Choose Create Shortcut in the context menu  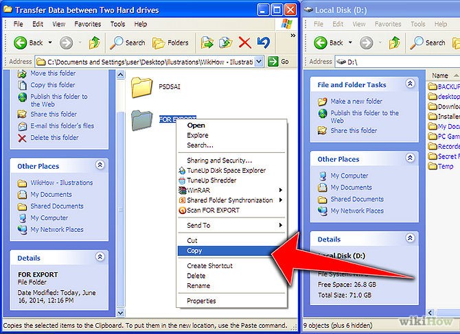[231, 265]
